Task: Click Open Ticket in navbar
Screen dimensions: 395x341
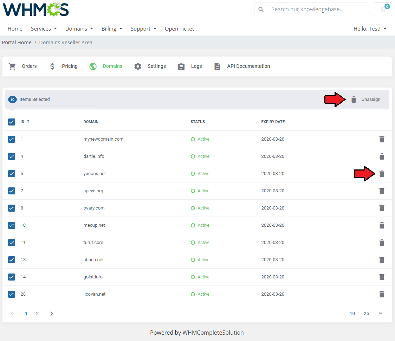Action: [x=179, y=29]
